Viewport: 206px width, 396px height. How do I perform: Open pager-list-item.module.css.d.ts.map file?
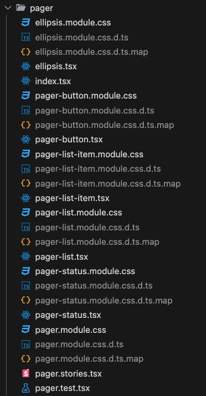tap(108, 184)
